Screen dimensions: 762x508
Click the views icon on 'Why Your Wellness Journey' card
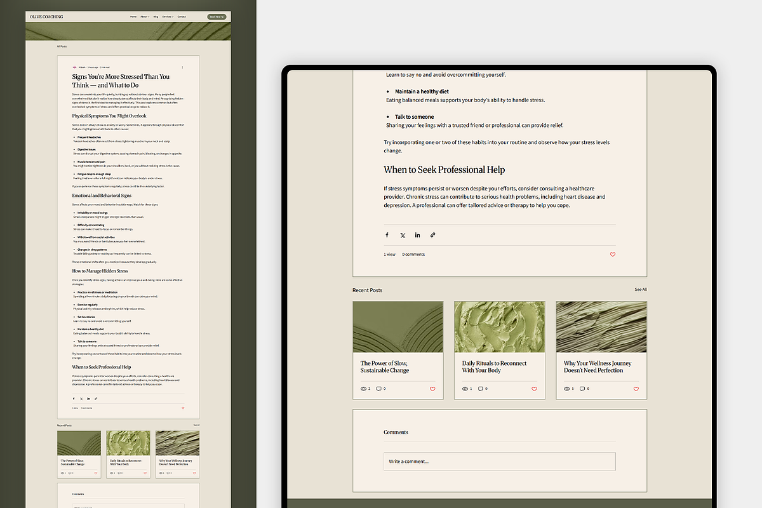567,389
